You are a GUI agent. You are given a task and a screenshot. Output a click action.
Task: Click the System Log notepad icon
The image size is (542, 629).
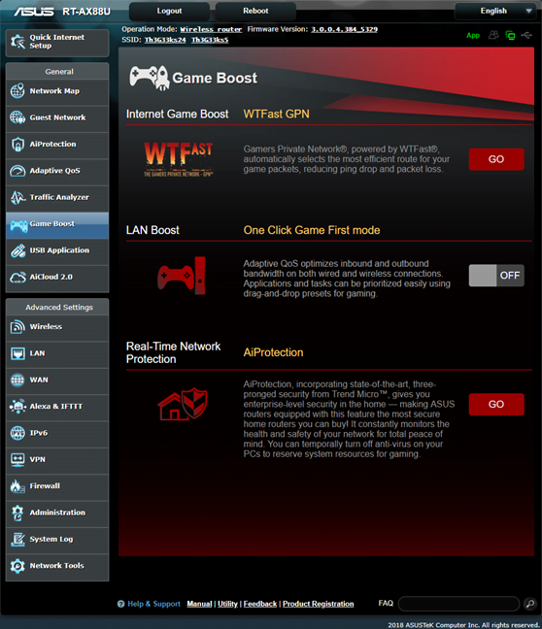[17, 539]
